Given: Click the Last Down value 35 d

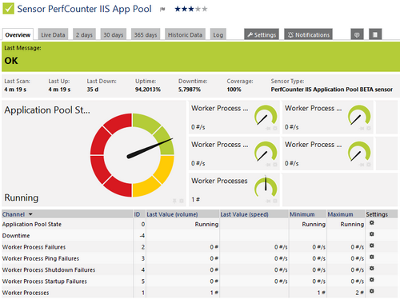Looking at the screenshot, I should [93, 90].
